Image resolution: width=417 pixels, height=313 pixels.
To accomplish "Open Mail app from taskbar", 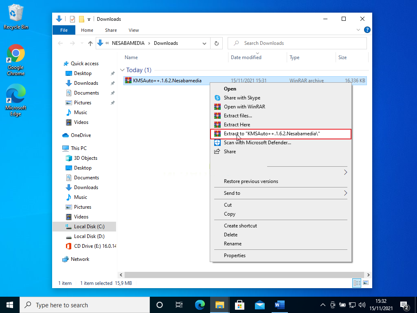I will [259, 305].
